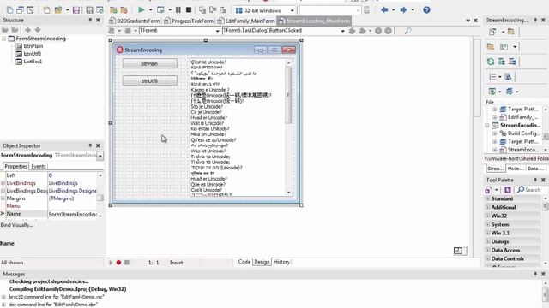Click the Tool Palette pin
The height and width of the screenshot is (308, 549).
point(535,180)
